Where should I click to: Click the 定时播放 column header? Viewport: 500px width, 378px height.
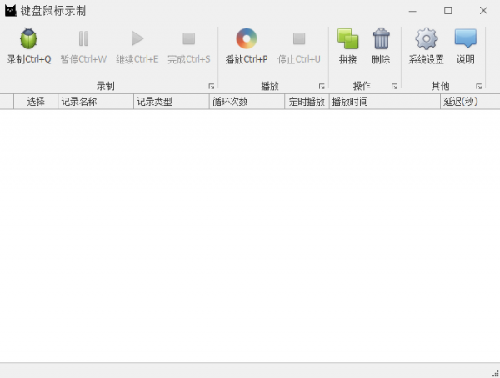307,102
